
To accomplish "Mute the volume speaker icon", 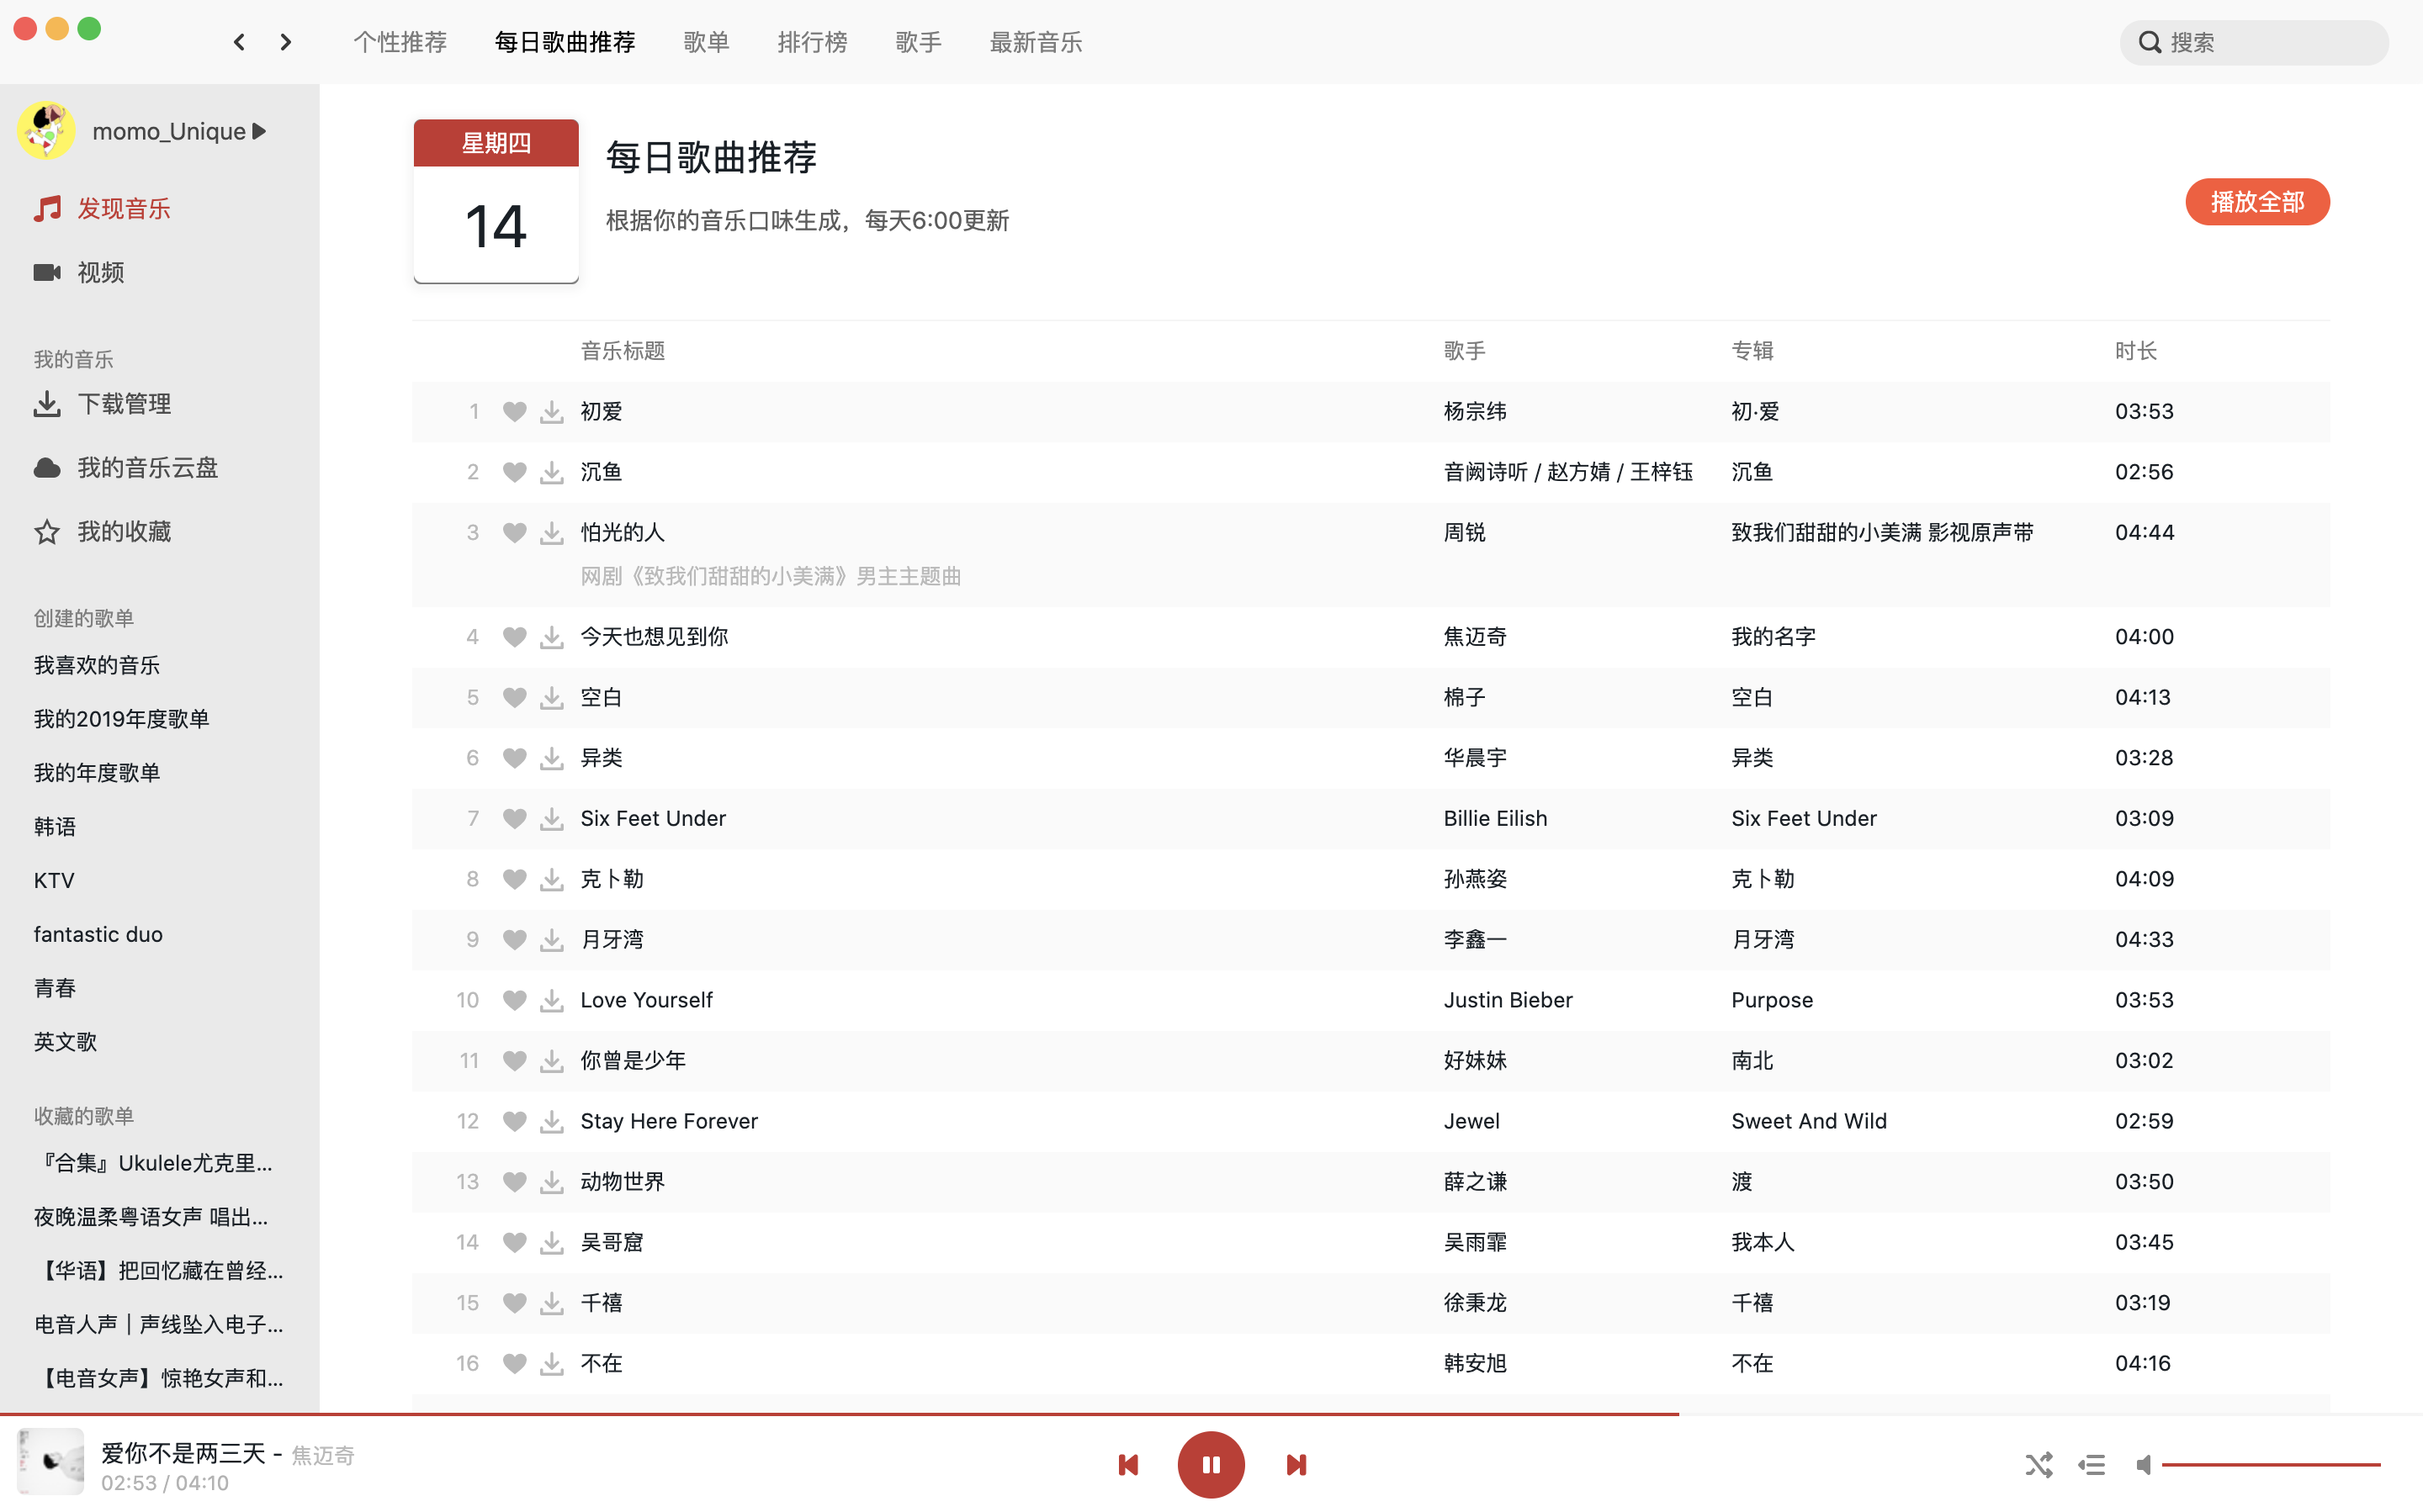I will coord(2143,1464).
